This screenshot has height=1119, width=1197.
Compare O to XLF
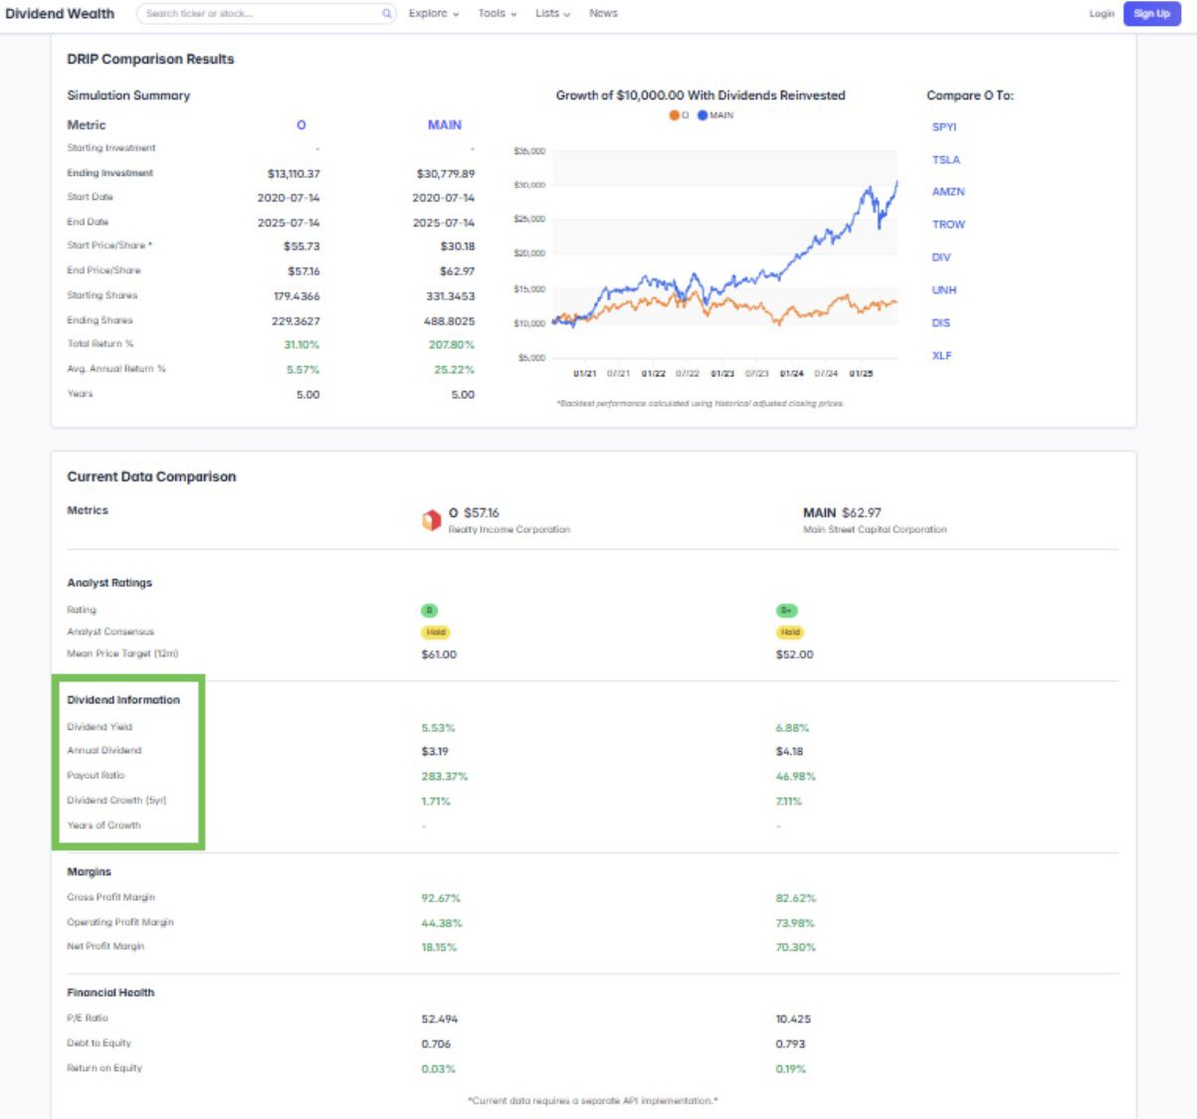click(x=942, y=356)
